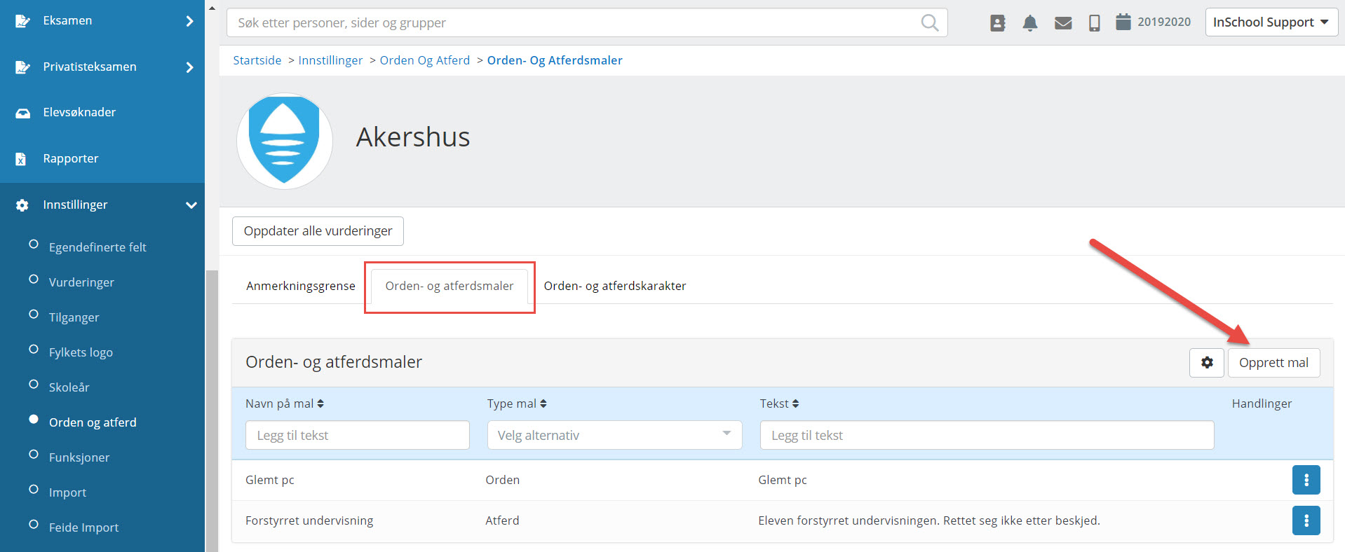Open the contacts address book icon
Viewport: 1345px width, 552px height.
997,23
